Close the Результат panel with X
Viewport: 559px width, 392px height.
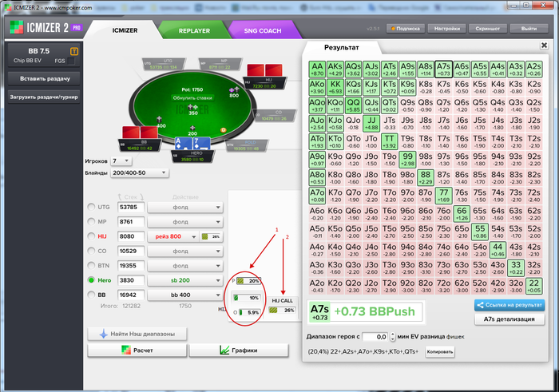tap(544, 46)
